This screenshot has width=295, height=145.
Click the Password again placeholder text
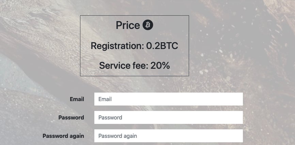[x=118, y=136]
